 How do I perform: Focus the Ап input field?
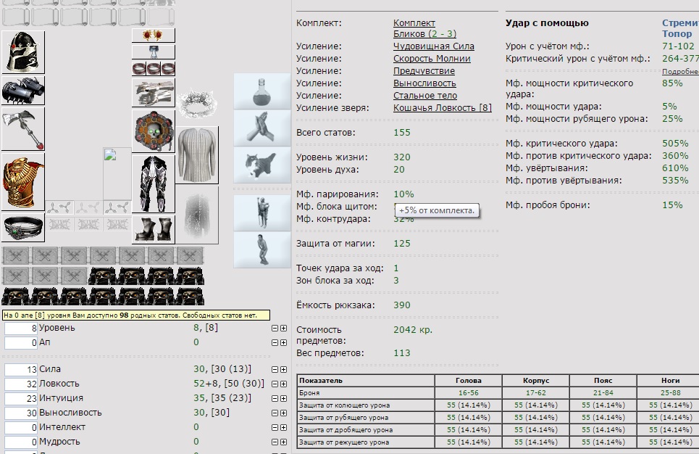[x=21, y=343]
